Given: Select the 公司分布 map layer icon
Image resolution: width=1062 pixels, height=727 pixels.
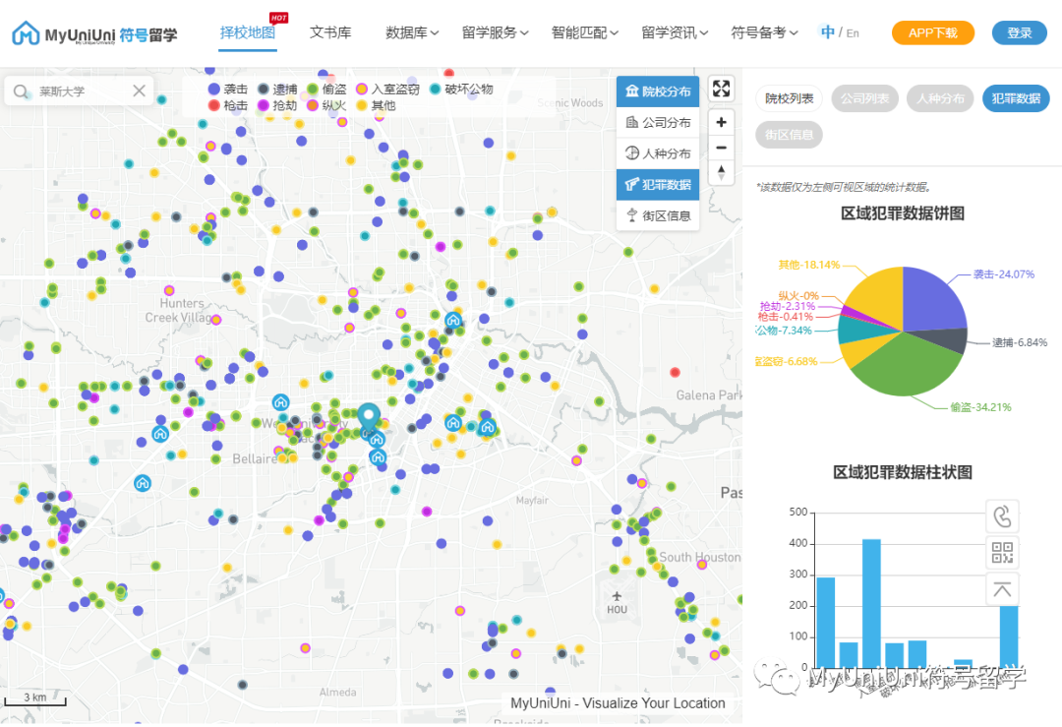Looking at the screenshot, I should 657,121.
